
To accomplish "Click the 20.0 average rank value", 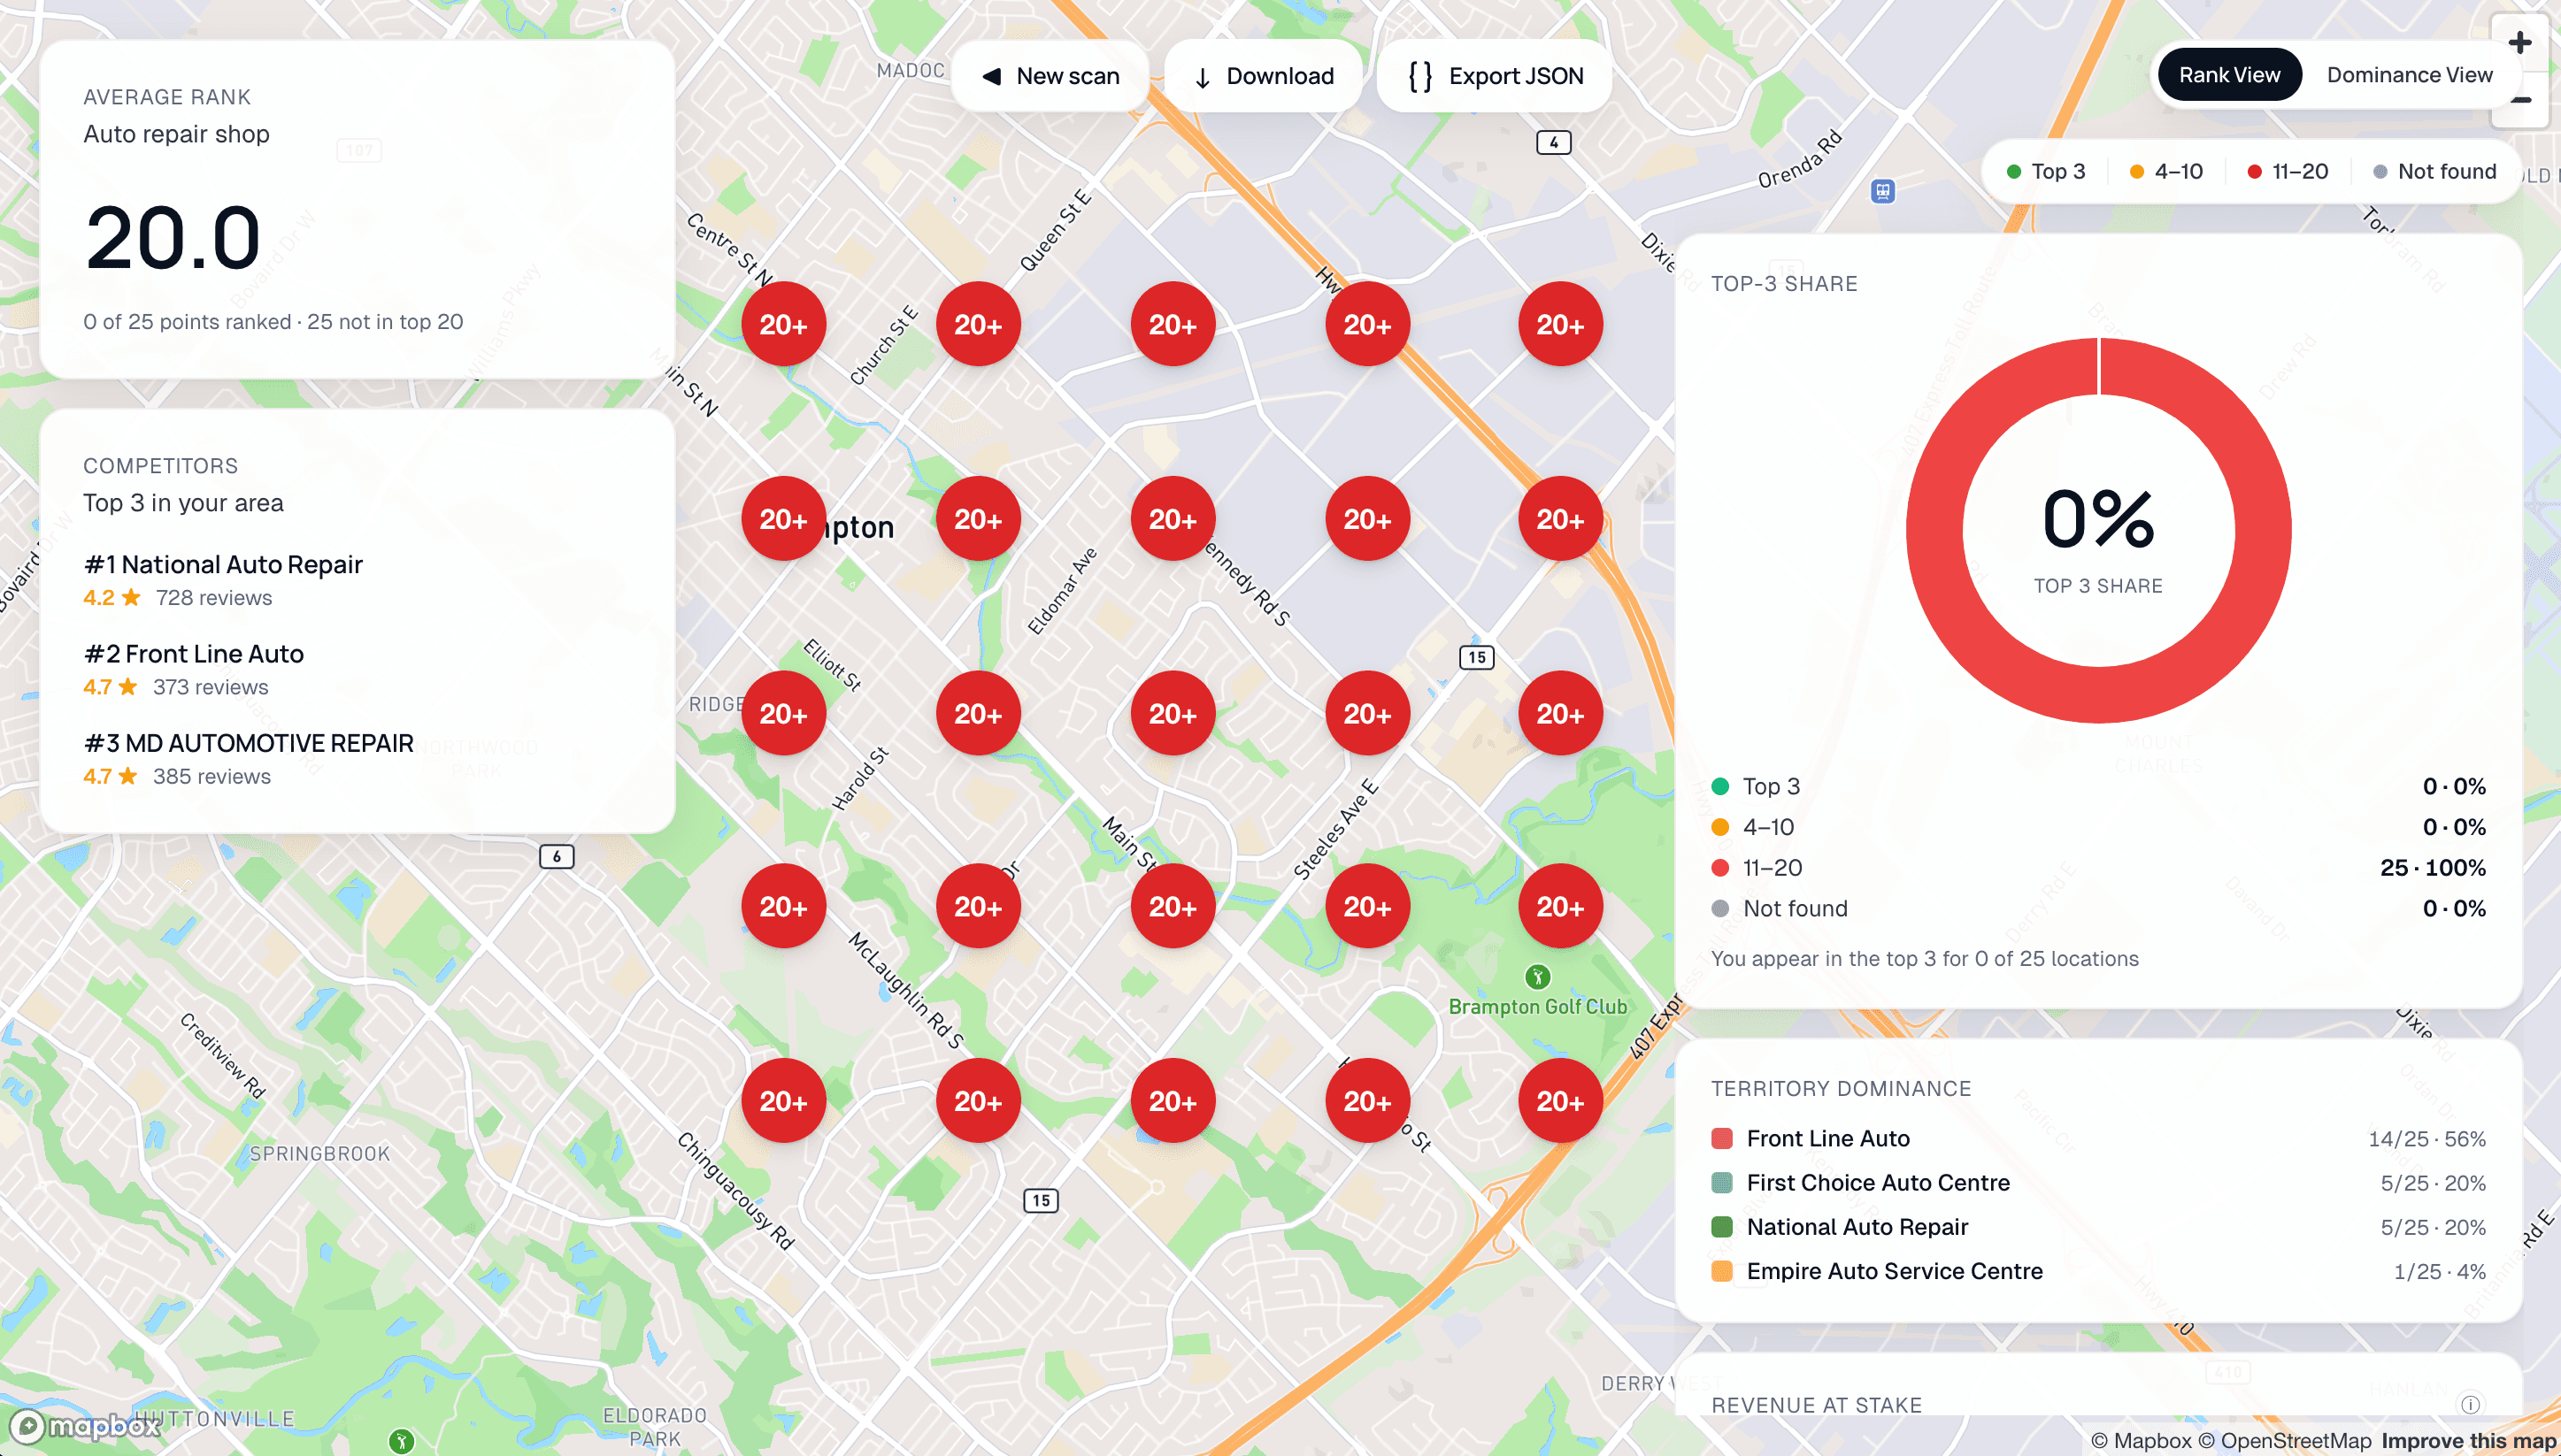I will 173,238.
